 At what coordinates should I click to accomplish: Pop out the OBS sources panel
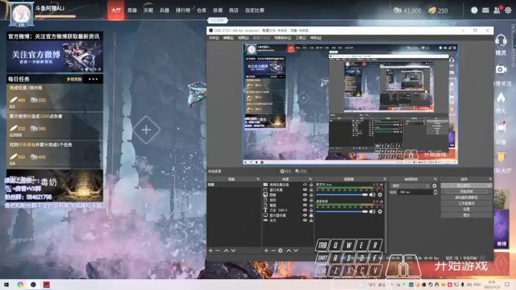point(310,179)
